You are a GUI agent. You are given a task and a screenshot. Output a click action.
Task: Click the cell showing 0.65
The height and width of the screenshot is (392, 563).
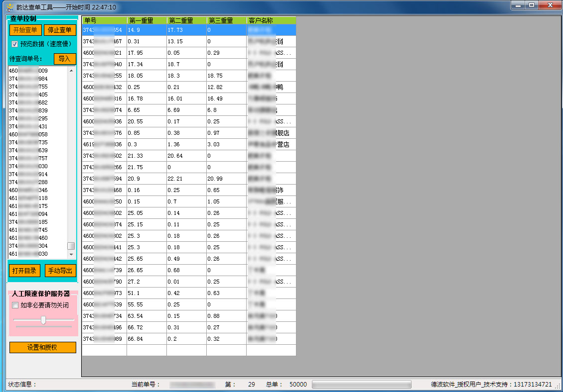click(226, 191)
